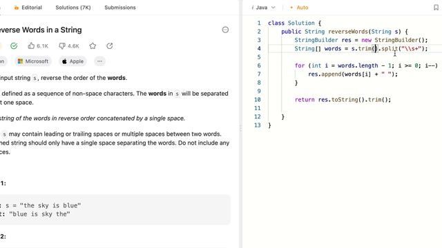Click the panel divider handle between panes
This screenshot has width=442, height=248.
[240, 129]
